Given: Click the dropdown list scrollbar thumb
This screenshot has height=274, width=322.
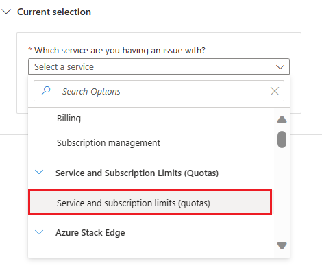Looking at the screenshot, I should pyautogui.click(x=282, y=139).
